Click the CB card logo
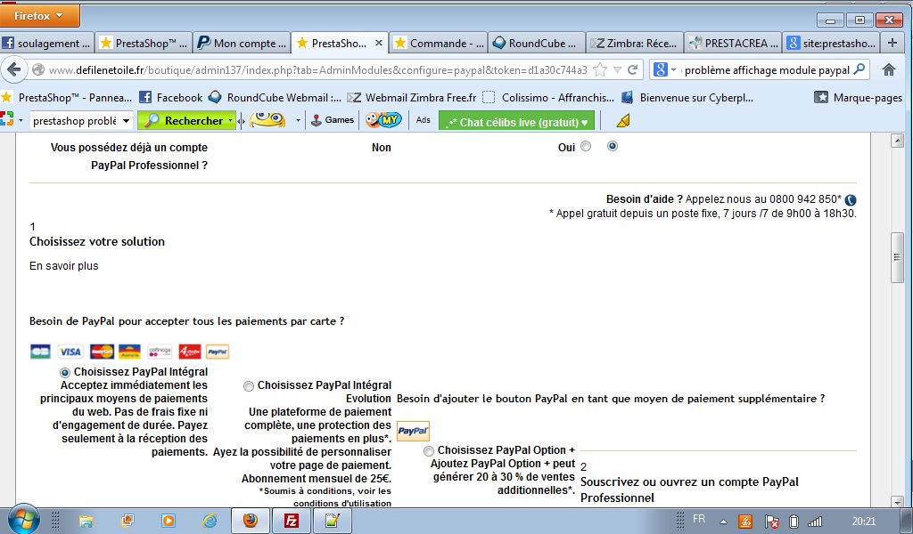Image resolution: width=913 pixels, height=534 pixels. (40, 352)
